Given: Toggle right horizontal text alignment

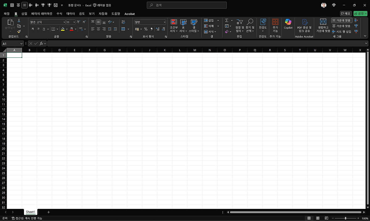Looking at the screenshot, I should coord(104,29).
